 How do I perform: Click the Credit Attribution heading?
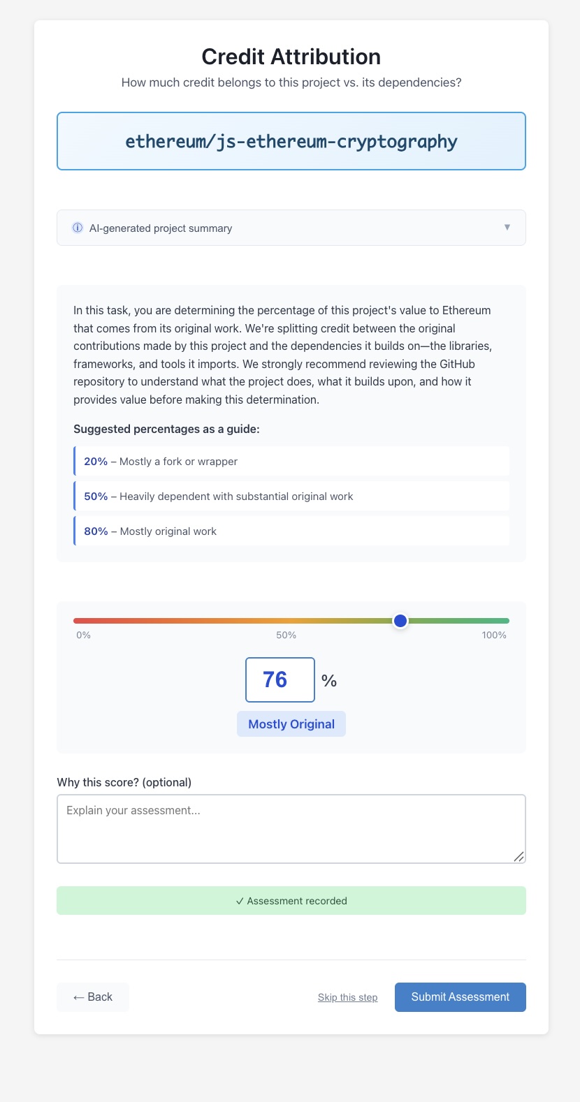point(291,57)
